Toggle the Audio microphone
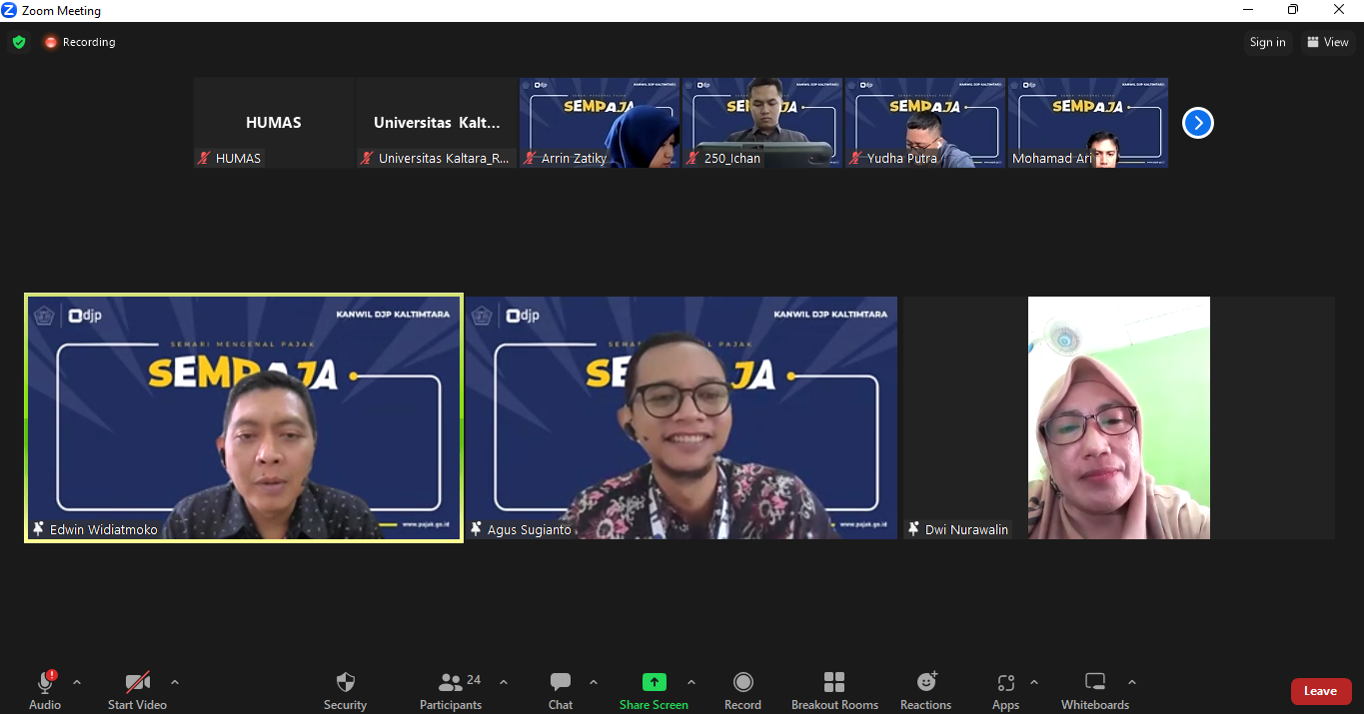Viewport: 1364px width, 714px height. point(45,683)
